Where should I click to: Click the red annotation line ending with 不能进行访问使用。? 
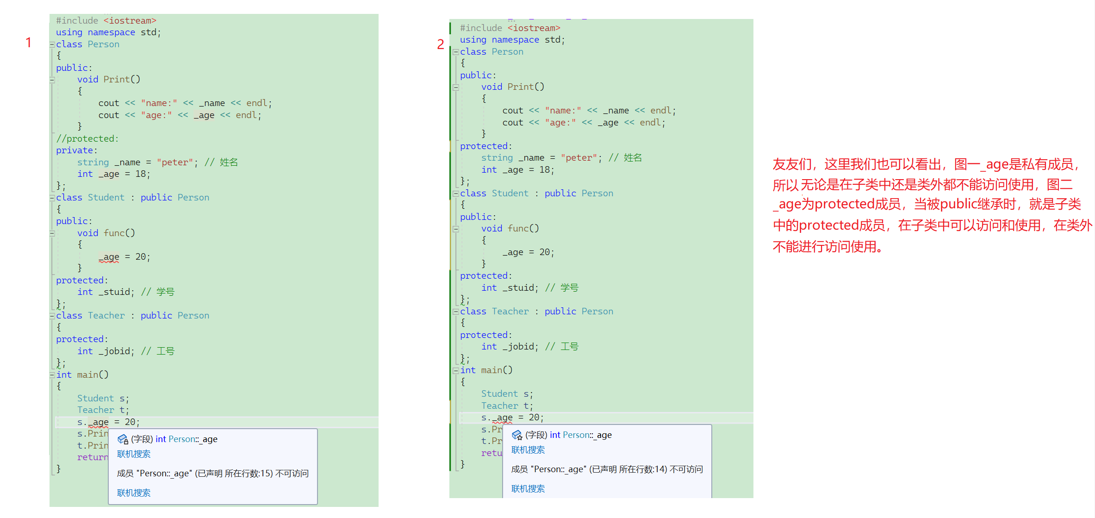click(829, 247)
